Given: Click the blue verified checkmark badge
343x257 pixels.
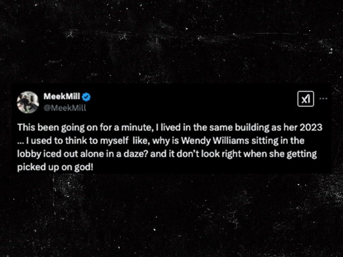Looking at the screenshot, I should 86,97.
